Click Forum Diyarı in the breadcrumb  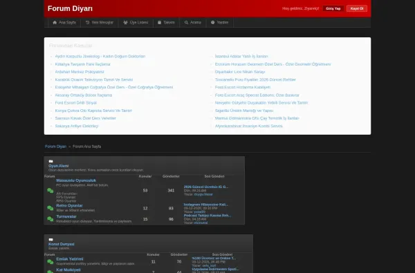[55, 147]
